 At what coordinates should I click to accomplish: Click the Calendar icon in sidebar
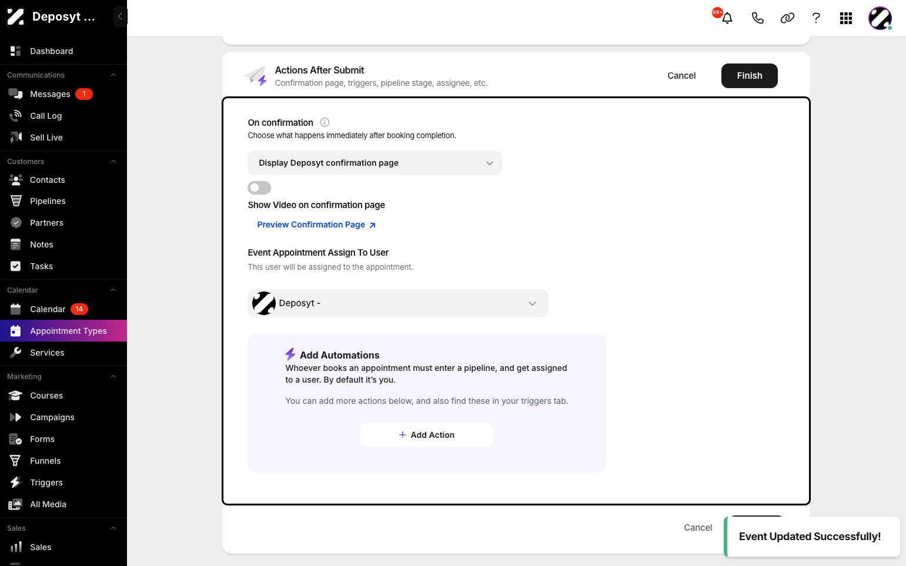pos(16,309)
